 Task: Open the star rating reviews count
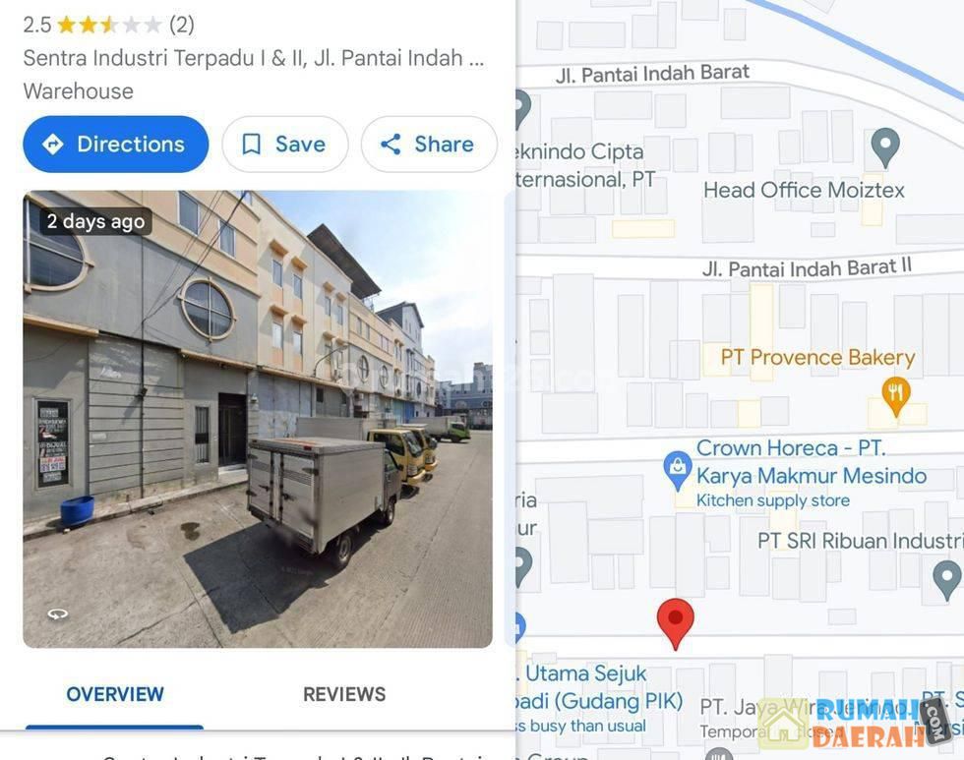[x=182, y=25]
